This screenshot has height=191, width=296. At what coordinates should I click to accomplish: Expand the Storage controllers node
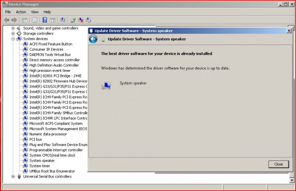(13, 34)
